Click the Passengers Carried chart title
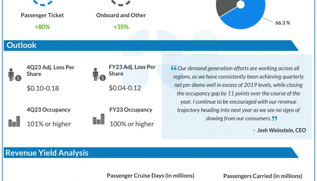Screen dimensions: 317x181 263,176
